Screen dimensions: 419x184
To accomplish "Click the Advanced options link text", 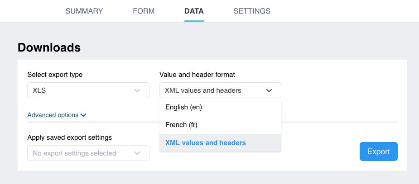I will [x=53, y=115].
